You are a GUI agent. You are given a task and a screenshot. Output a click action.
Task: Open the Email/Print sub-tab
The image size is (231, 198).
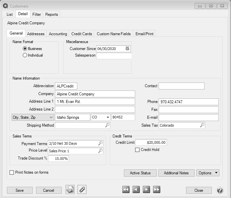point(144,34)
